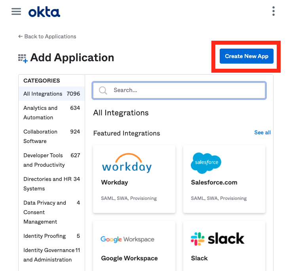287x271 pixels.
Task: Click Salesforce's SAML, SWA, Provisioning text
Action: point(219,198)
